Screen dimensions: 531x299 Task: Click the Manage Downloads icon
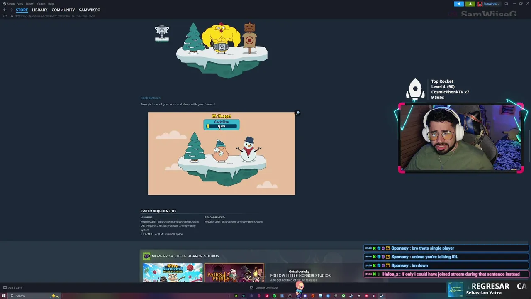tap(251, 288)
